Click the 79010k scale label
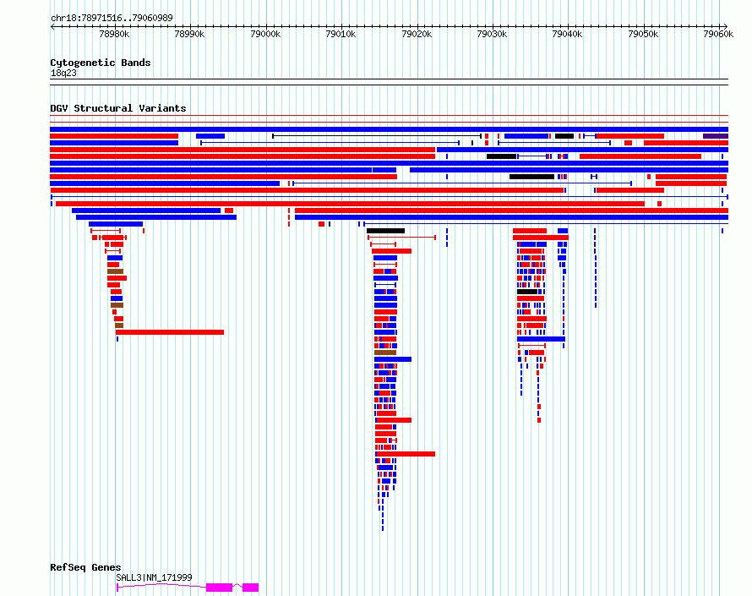 (x=341, y=34)
